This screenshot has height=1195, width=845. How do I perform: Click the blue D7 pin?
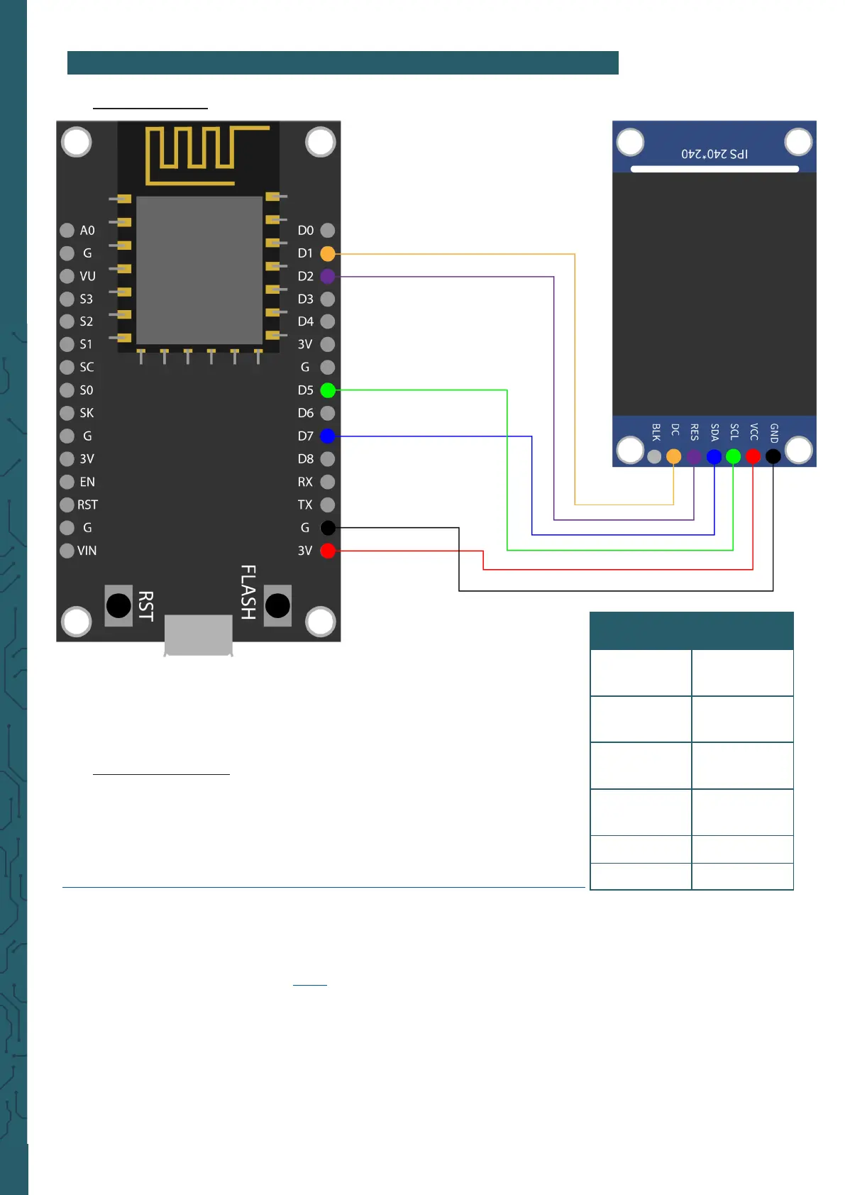click(328, 436)
